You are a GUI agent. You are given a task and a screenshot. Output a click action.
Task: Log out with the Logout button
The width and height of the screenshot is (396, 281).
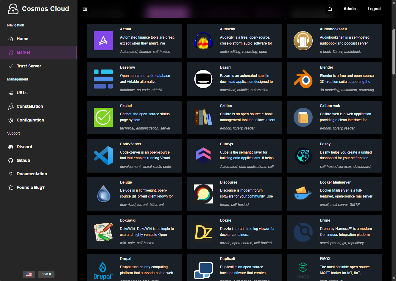374,9
